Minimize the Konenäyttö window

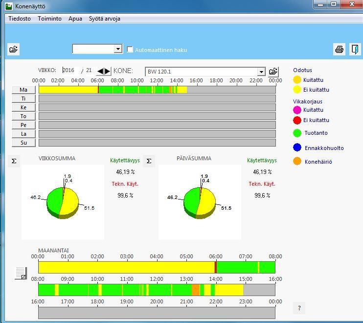click(x=320, y=4)
